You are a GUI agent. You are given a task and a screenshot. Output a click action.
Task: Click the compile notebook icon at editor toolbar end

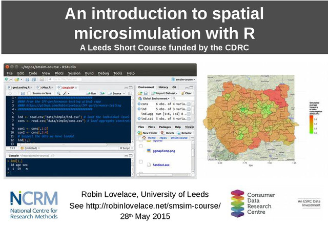[130, 93]
